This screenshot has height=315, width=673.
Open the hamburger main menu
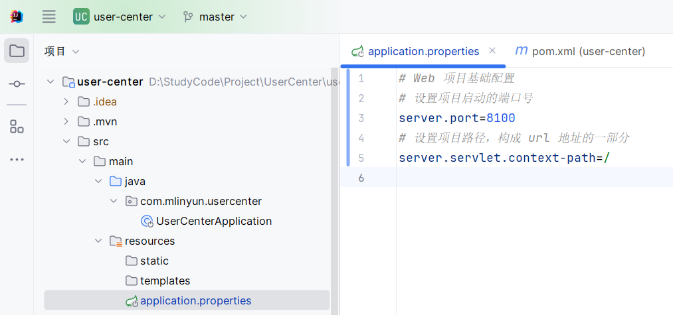click(49, 17)
